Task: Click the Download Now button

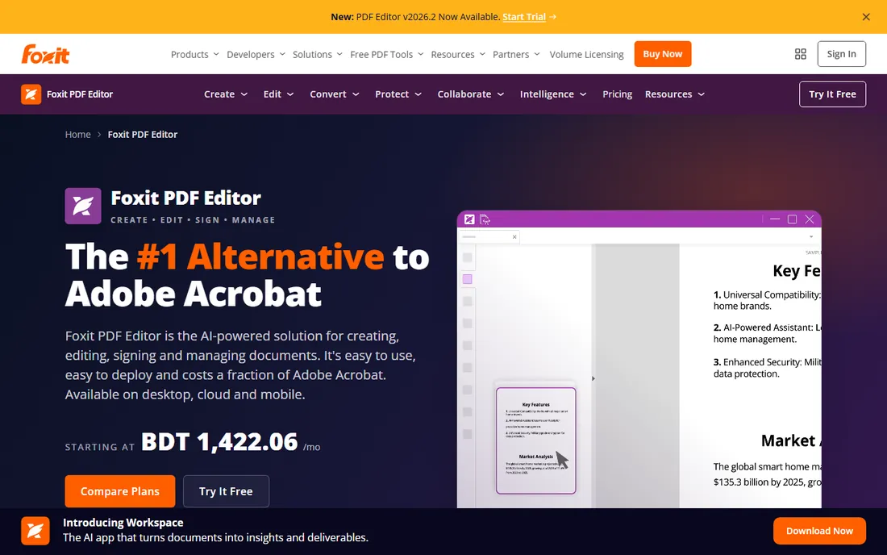Action: (x=819, y=531)
